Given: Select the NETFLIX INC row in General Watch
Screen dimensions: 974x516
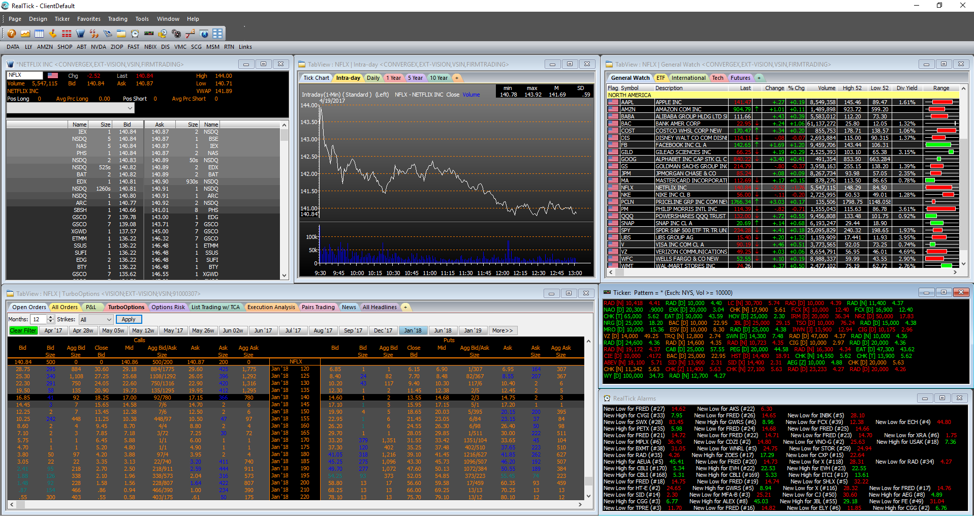Looking at the screenshot, I should click(x=783, y=188).
